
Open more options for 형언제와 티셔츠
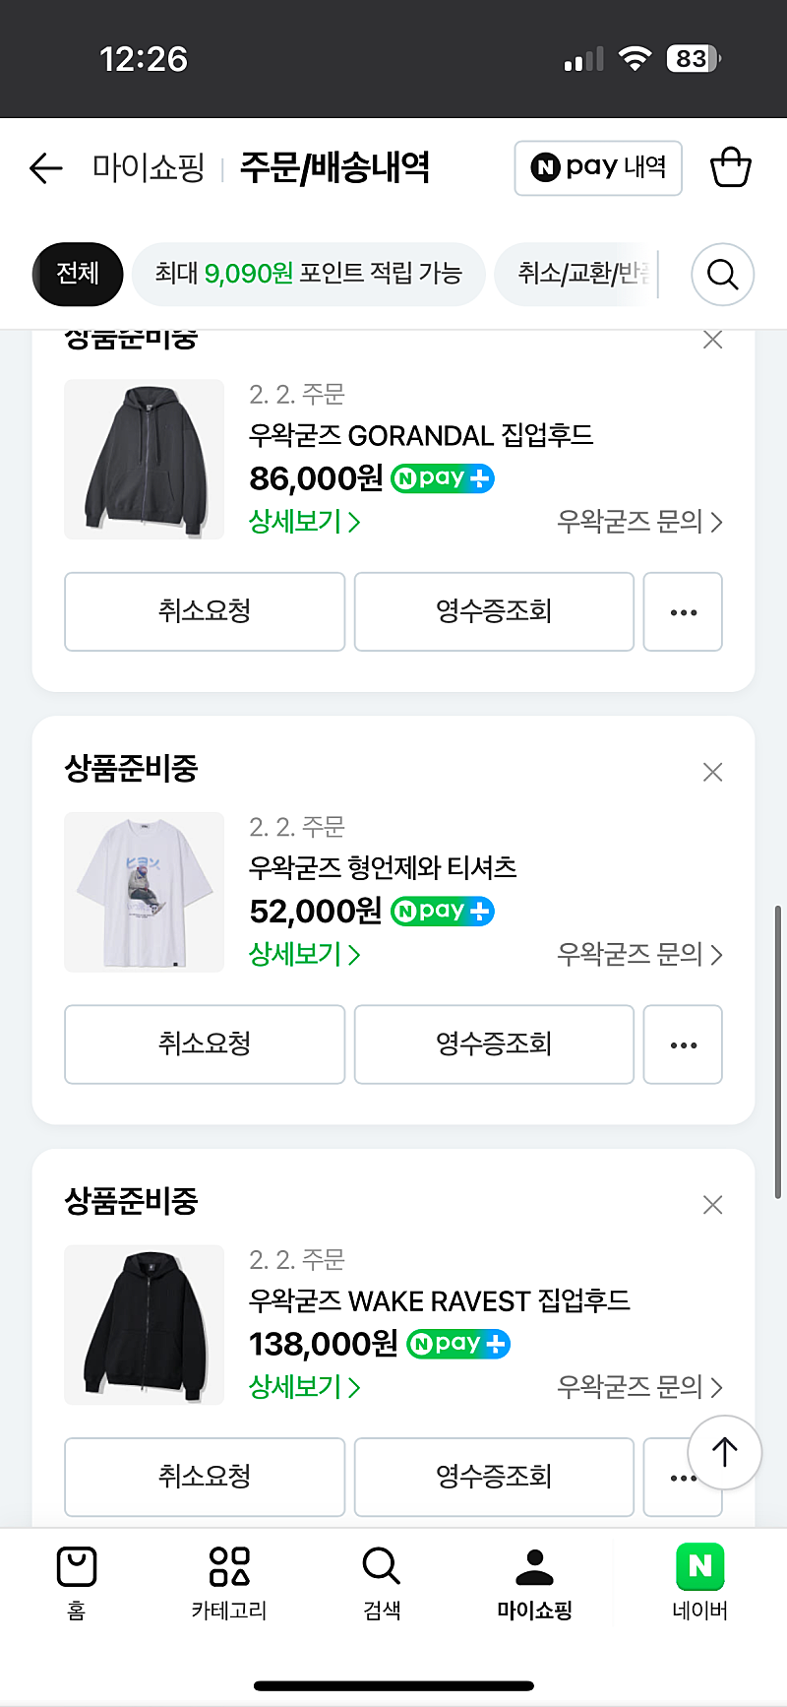(x=683, y=1044)
